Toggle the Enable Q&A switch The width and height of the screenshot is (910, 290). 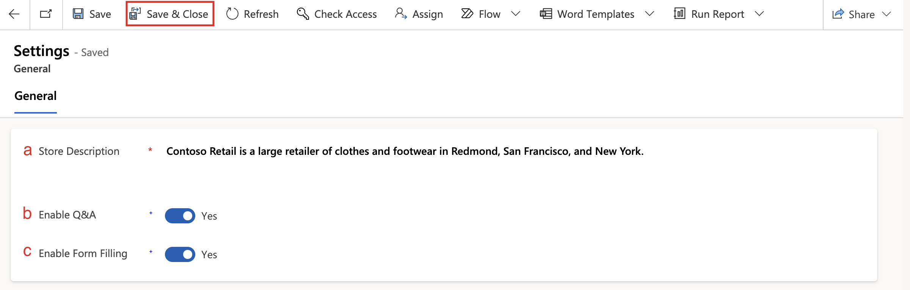pyautogui.click(x=180, y=216)
